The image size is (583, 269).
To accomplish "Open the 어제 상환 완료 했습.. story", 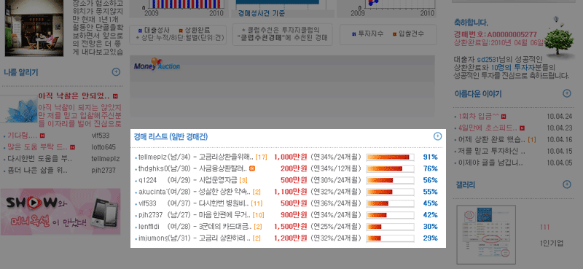I will 492,140.
